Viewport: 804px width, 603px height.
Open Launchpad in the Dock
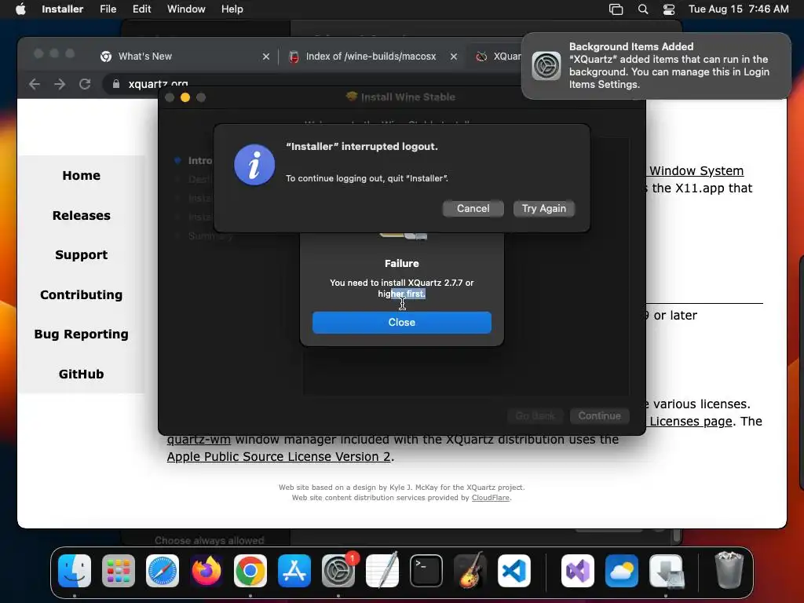coord(119,571)
